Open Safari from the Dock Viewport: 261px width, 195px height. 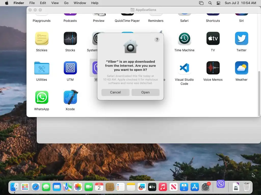[36, 187]
